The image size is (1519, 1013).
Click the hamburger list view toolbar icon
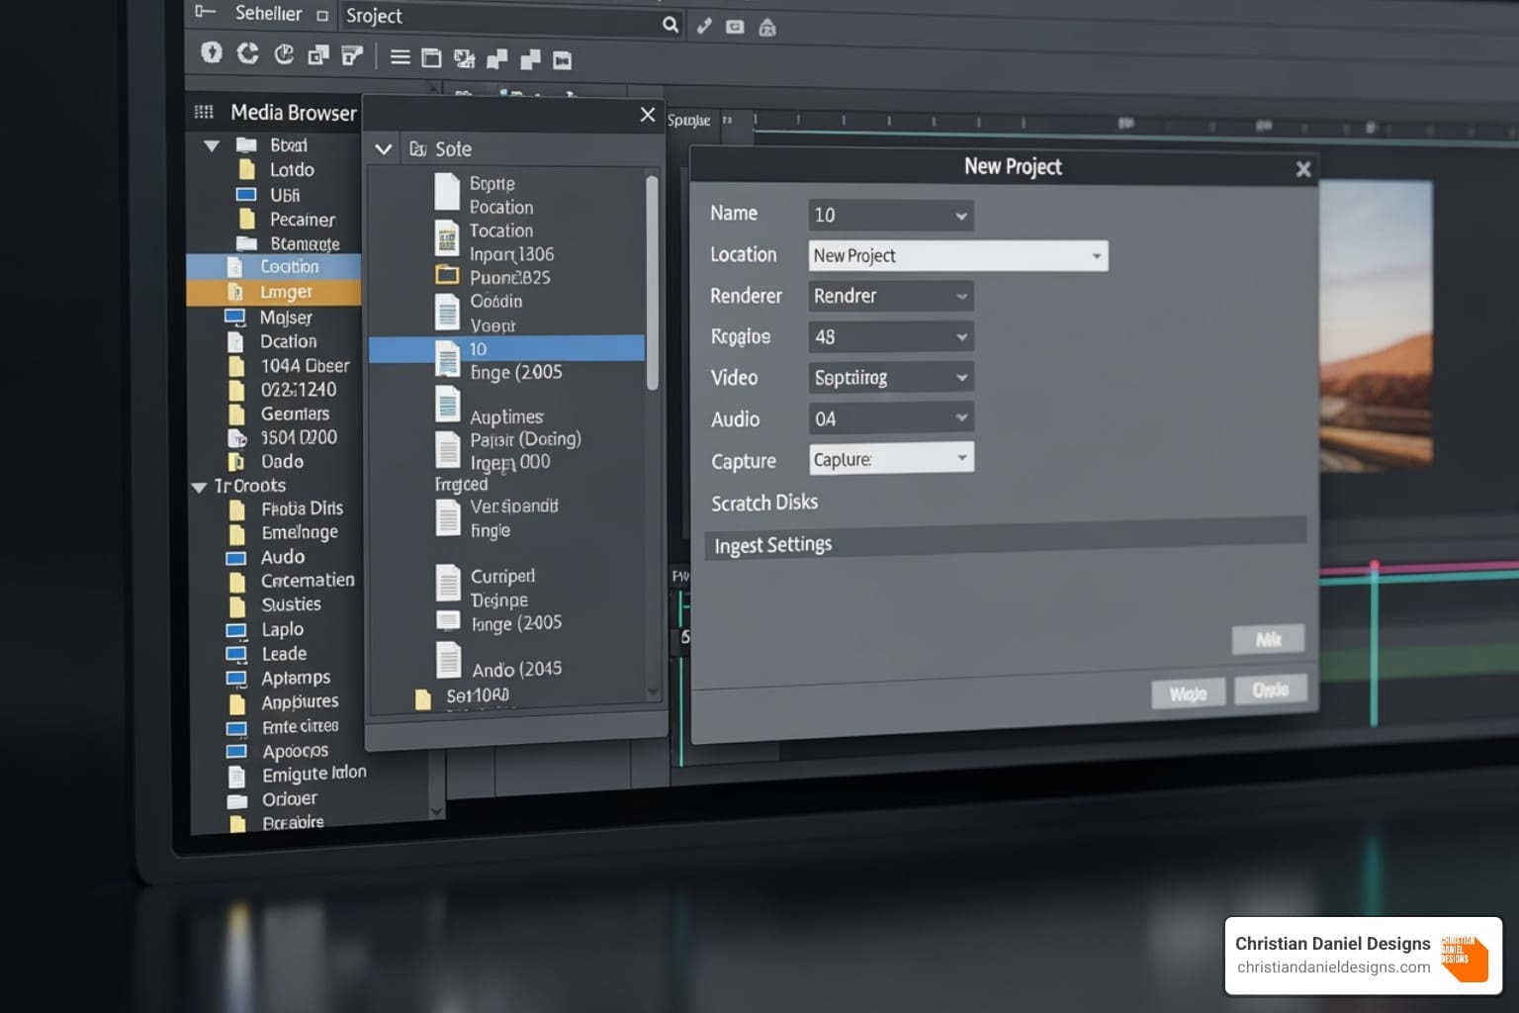click(400, 57)
